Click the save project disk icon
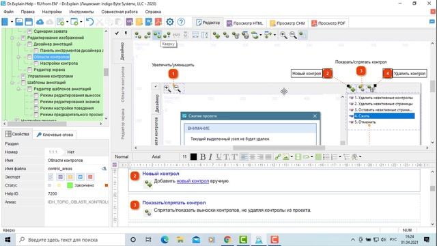 pos(29,22)
